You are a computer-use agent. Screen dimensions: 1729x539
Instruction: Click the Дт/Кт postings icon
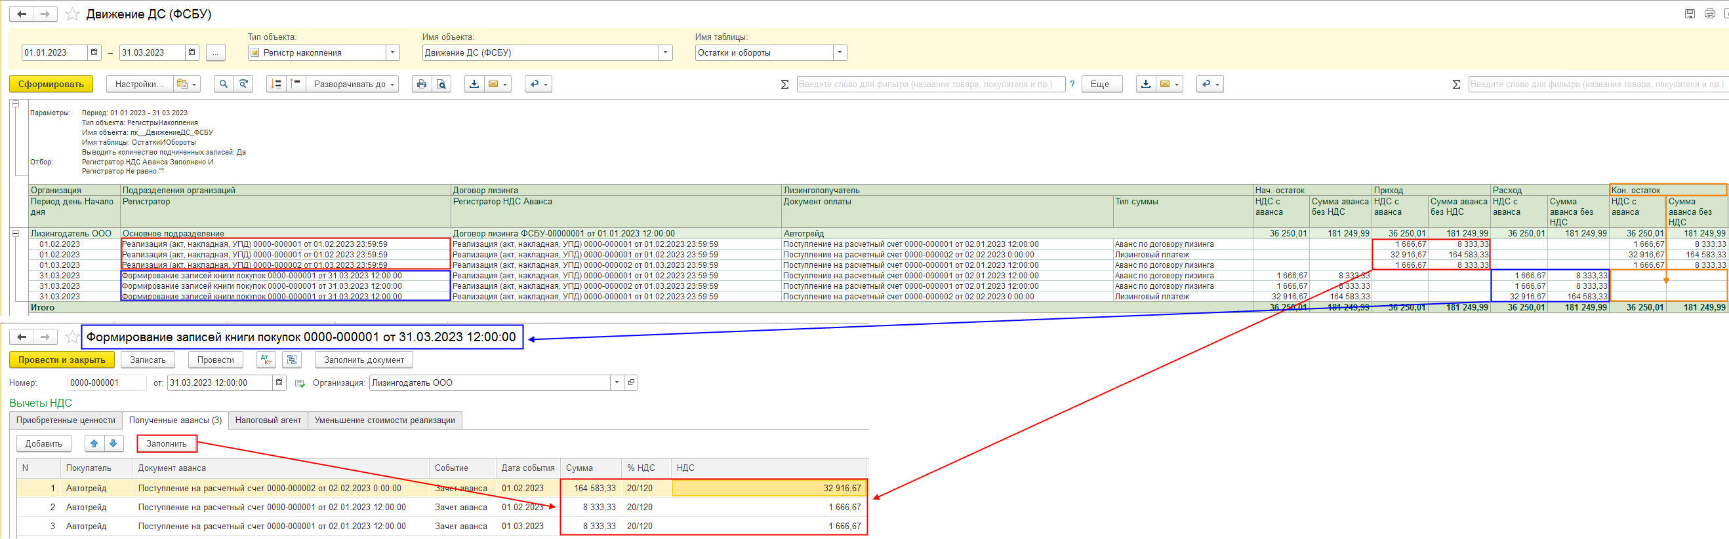click(266, 360)
